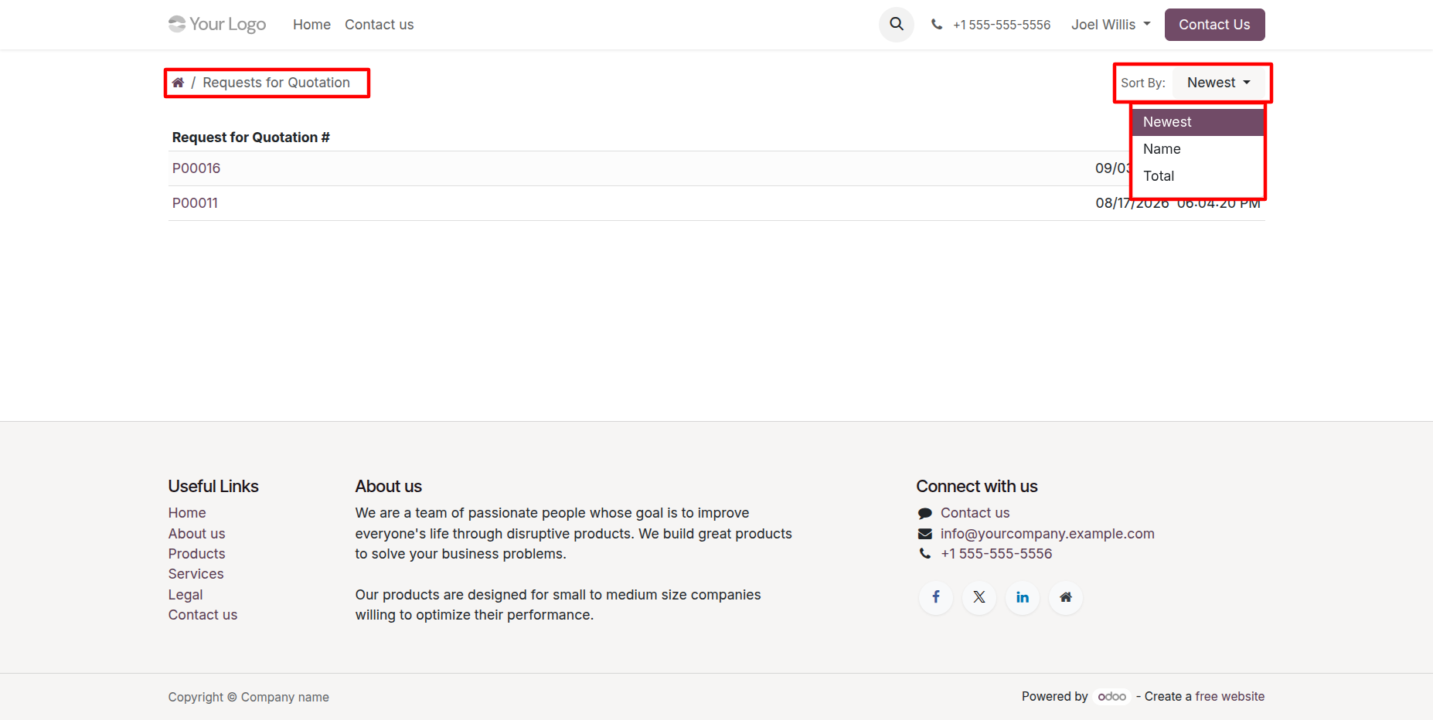Click the footer round home icon

pyautogui.click(x=1066, y=597)
